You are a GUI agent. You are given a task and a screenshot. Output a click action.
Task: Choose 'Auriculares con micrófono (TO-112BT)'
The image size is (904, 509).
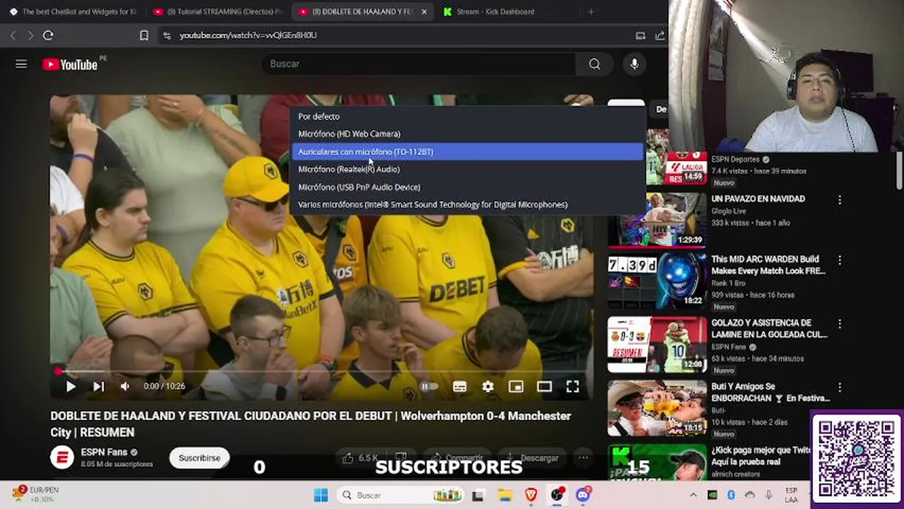click(x=467, y=151)
